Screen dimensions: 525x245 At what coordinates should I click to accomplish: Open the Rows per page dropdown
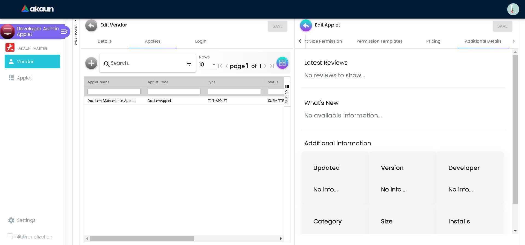208,65
